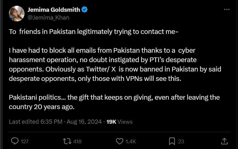
Task: Like the post with the heart icon
Action: (119, 141)
